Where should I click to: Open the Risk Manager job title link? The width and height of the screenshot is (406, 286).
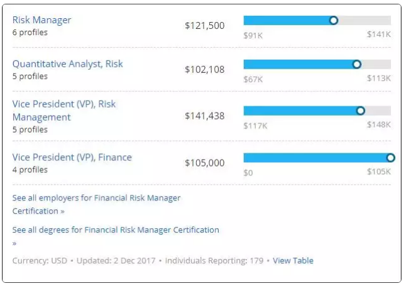point(41,19)
